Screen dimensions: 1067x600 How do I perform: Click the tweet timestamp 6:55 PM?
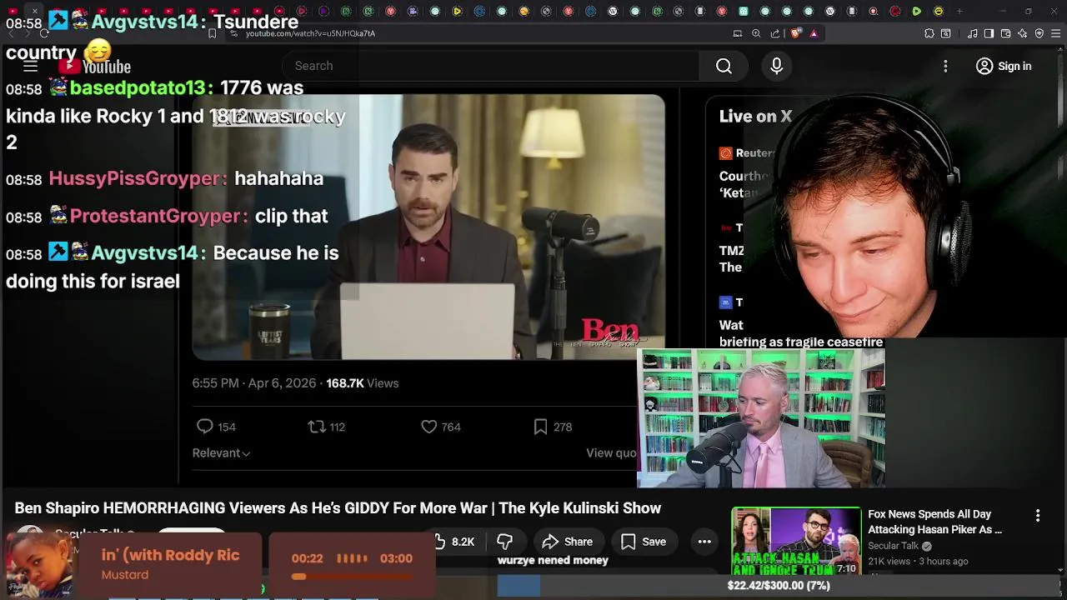click(215, 383)
